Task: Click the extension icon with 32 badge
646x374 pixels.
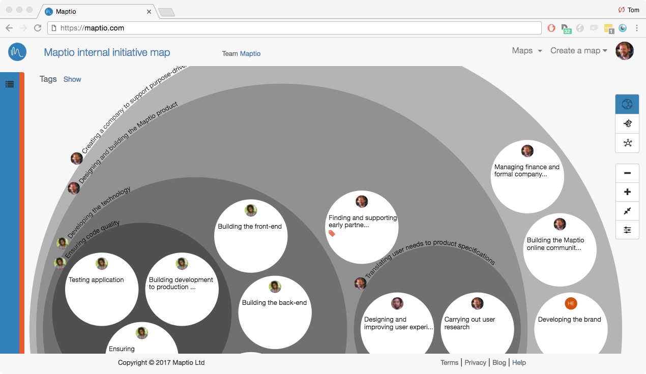Action: click(x=566, y=28)
